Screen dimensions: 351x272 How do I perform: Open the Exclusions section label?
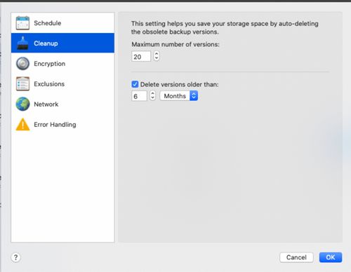[49, 83]
